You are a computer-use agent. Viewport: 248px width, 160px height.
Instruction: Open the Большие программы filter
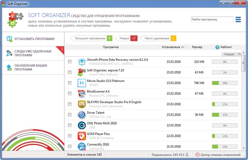[x=91, y=38]
